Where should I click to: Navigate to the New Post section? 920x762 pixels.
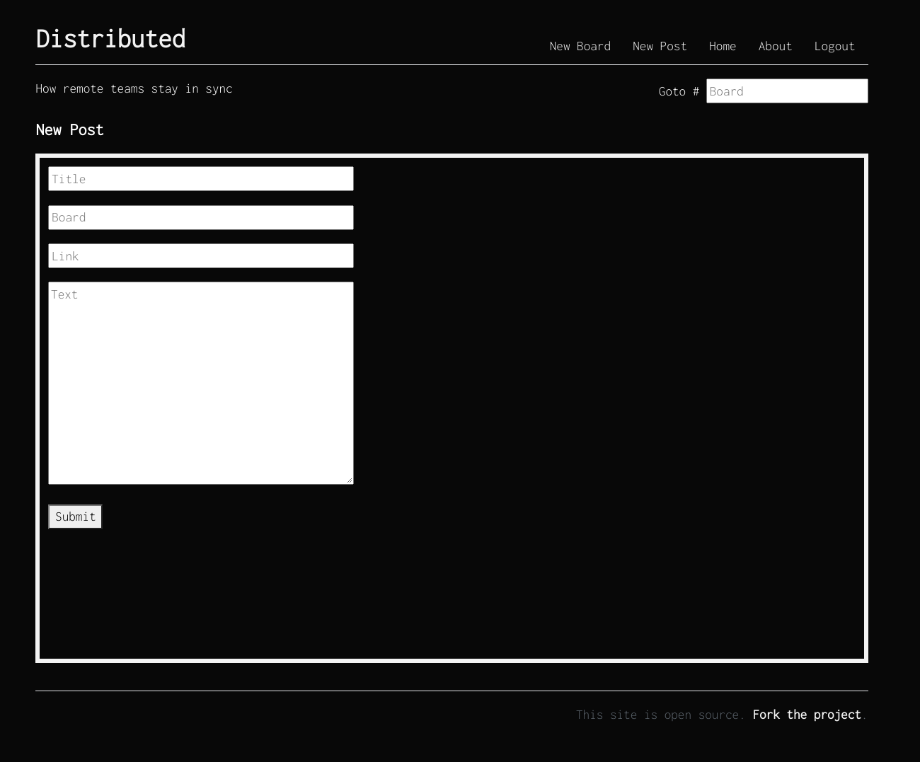tap(660, 46)
